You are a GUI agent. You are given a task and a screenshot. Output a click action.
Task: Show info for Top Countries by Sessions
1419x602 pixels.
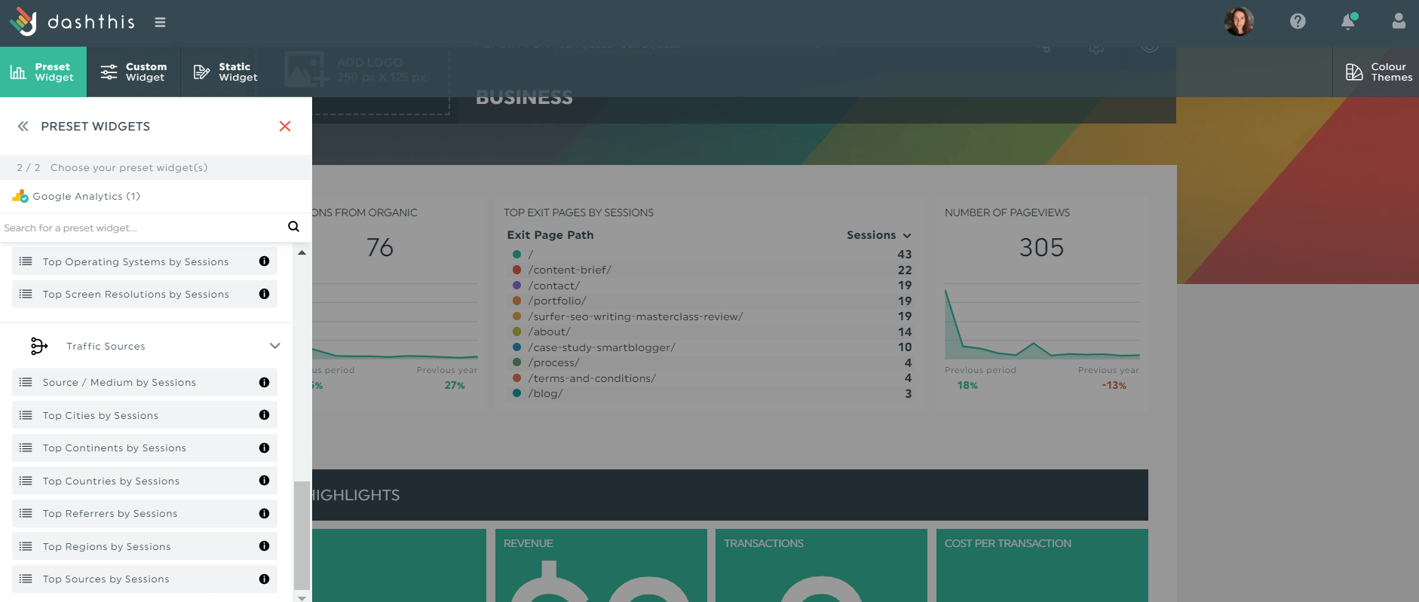(x=264, y=480)
